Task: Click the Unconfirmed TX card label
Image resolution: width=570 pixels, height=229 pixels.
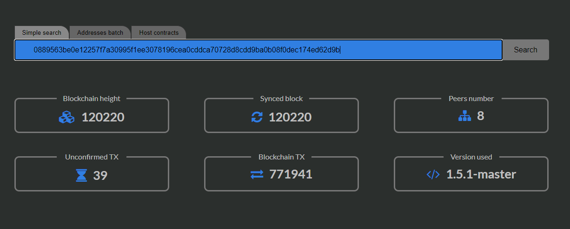Action: (x=92, y=157)
